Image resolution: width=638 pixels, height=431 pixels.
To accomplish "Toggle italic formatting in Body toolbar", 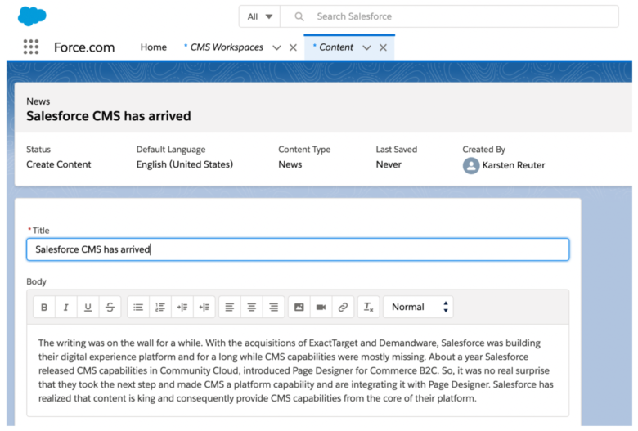I will [x=66, y=307].
